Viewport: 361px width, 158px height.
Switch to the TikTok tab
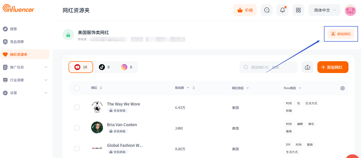tap(104, 67)
